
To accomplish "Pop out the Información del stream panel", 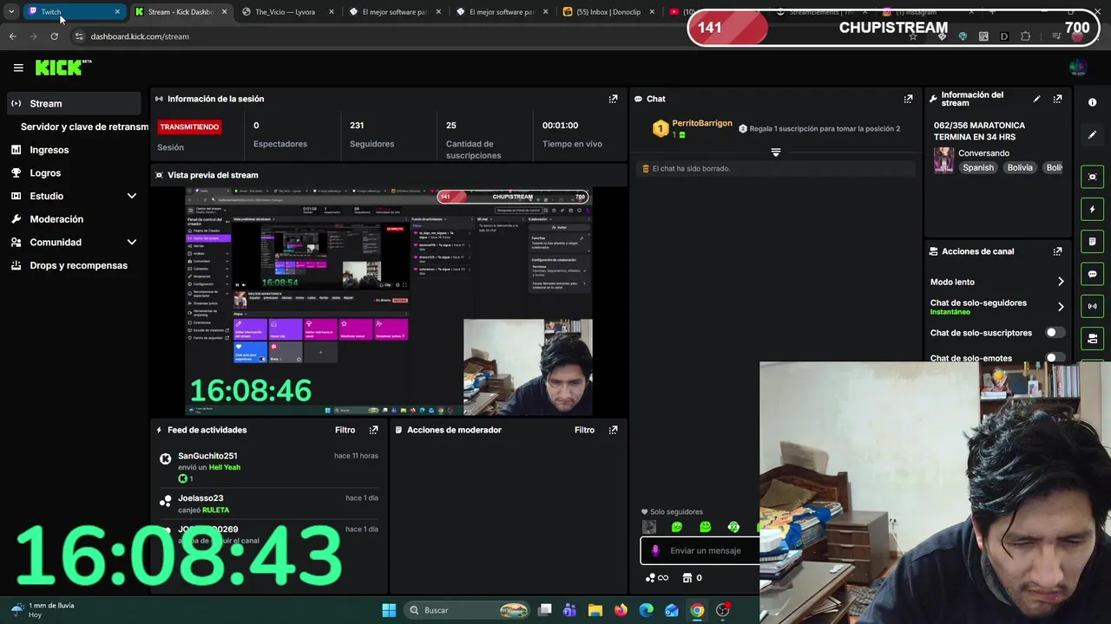I will (x=1057, y=99).
